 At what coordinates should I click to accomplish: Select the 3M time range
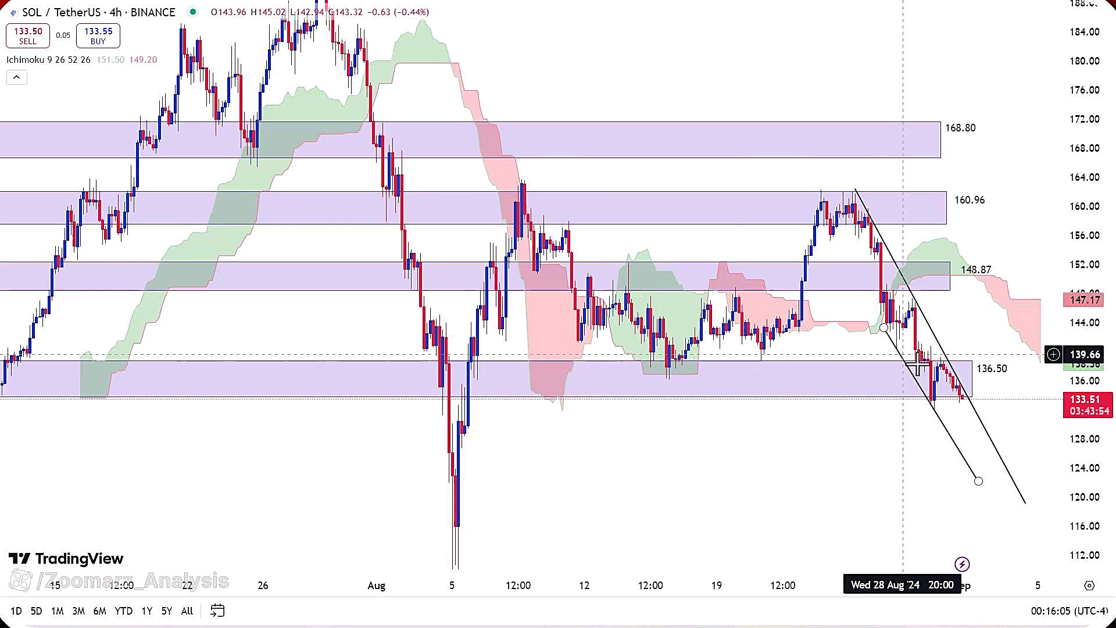click(x=78, y=611)
